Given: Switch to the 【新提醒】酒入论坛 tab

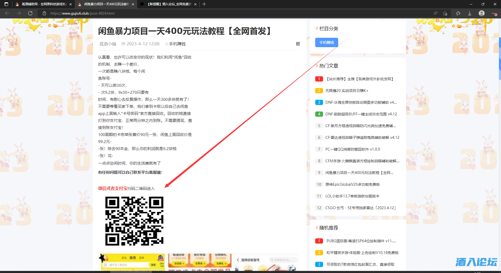Looking at the screenshot, I should 168,4.
